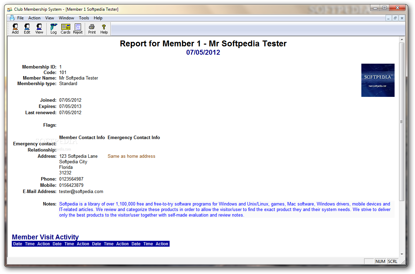This screenshot has height=274, width=415.
Task: Click the SCRL status bar indicator
Action: [393, 261]
